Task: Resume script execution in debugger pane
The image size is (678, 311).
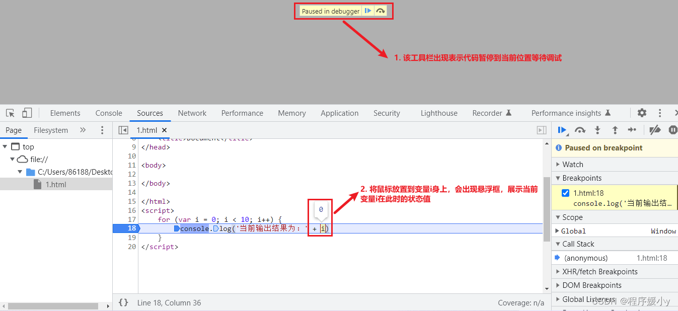Action: (563, 130)
